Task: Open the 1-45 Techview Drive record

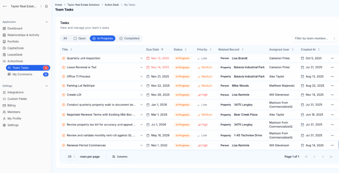Action: point(248,136)
